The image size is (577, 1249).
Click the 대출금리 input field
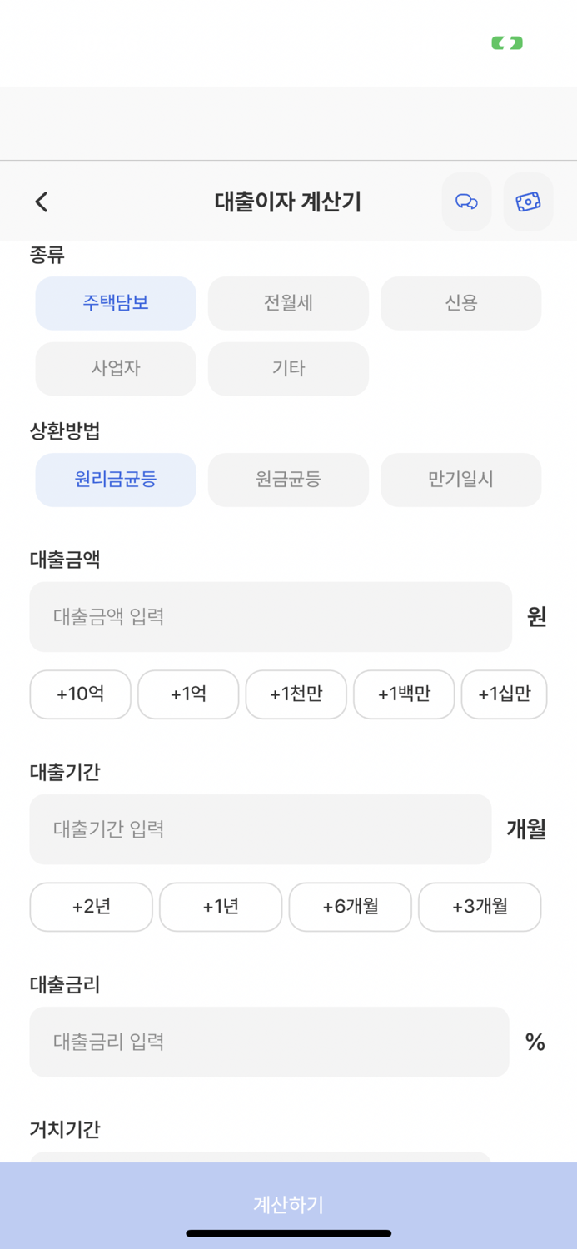point(270,1042)
